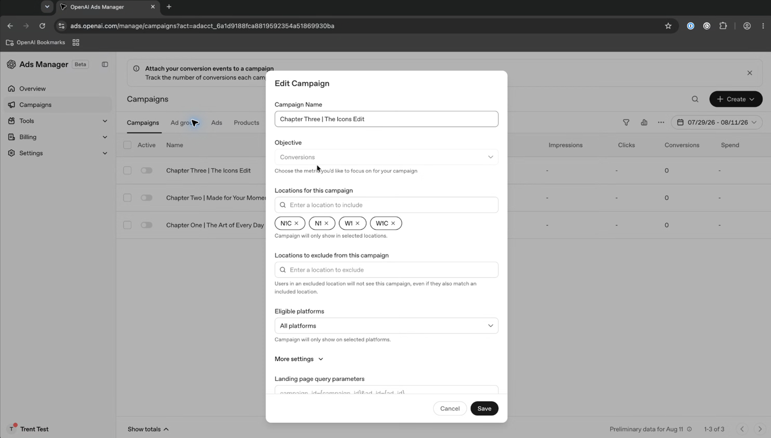771x438 pixels.
Task: Click the preliminary data info icon
Action: click(690, 429)
